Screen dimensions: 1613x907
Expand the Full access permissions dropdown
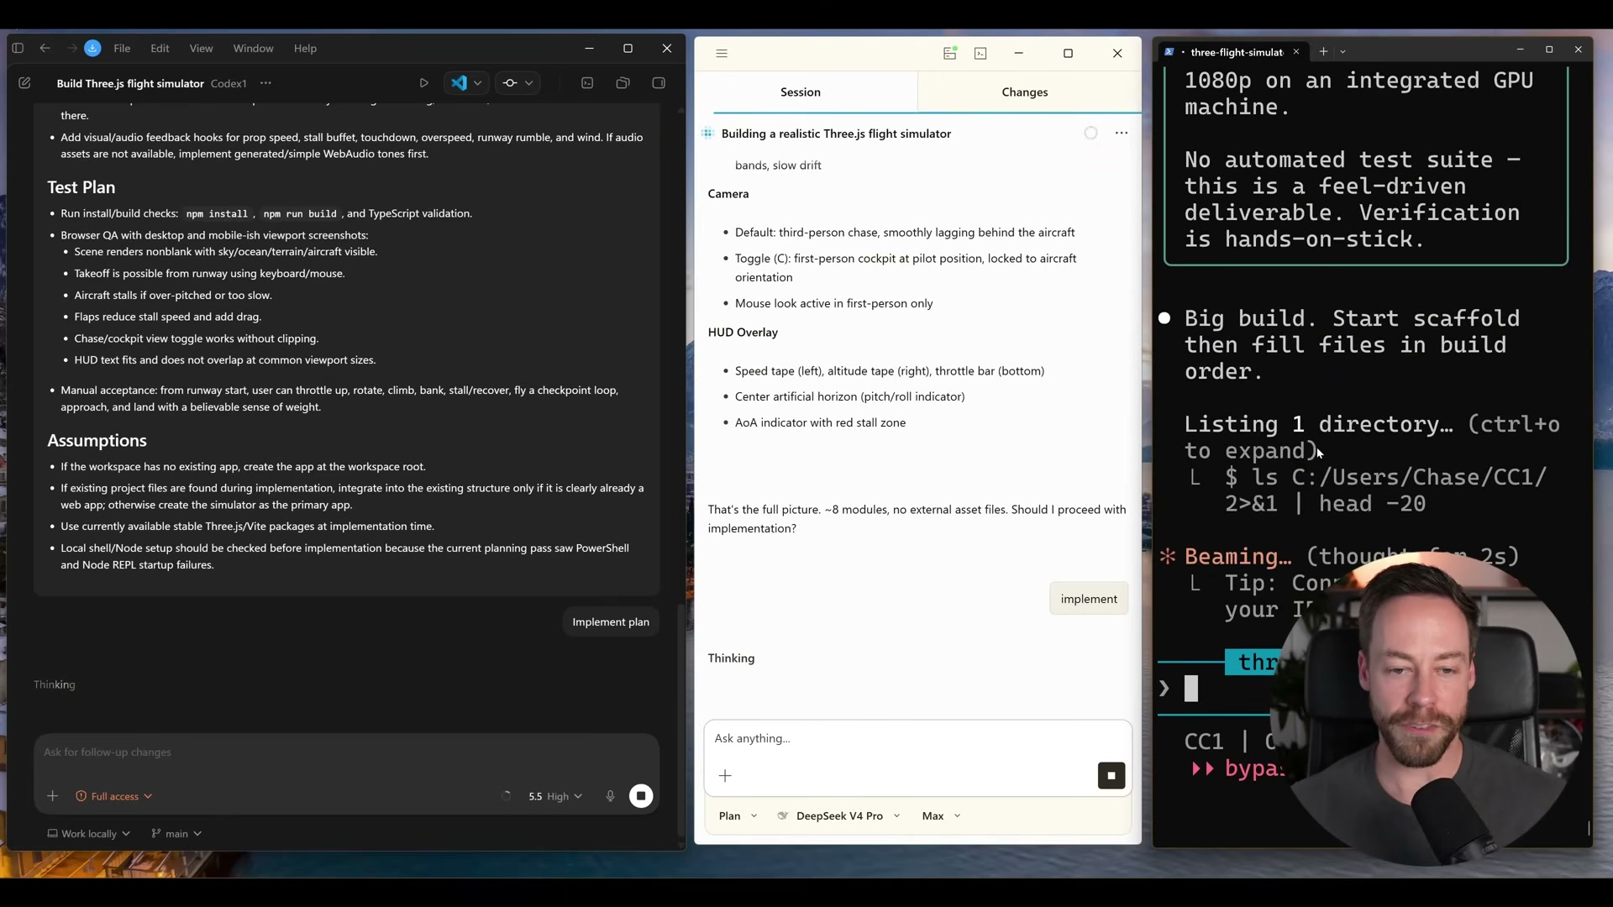pos(114,796)
